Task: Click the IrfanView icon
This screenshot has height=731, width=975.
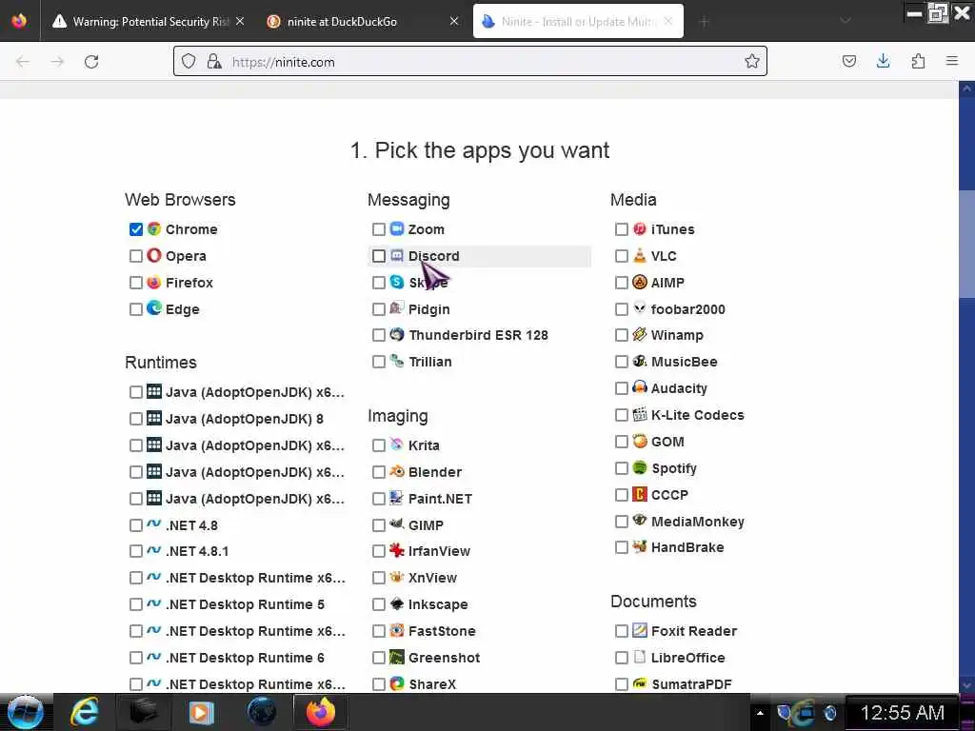Action: pyautogui.click(x=397, y=551)
